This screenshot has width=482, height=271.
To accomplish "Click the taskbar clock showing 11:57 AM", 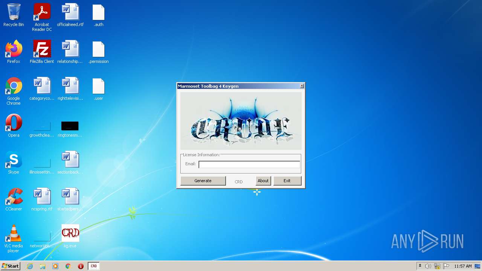I will point(463,266).
